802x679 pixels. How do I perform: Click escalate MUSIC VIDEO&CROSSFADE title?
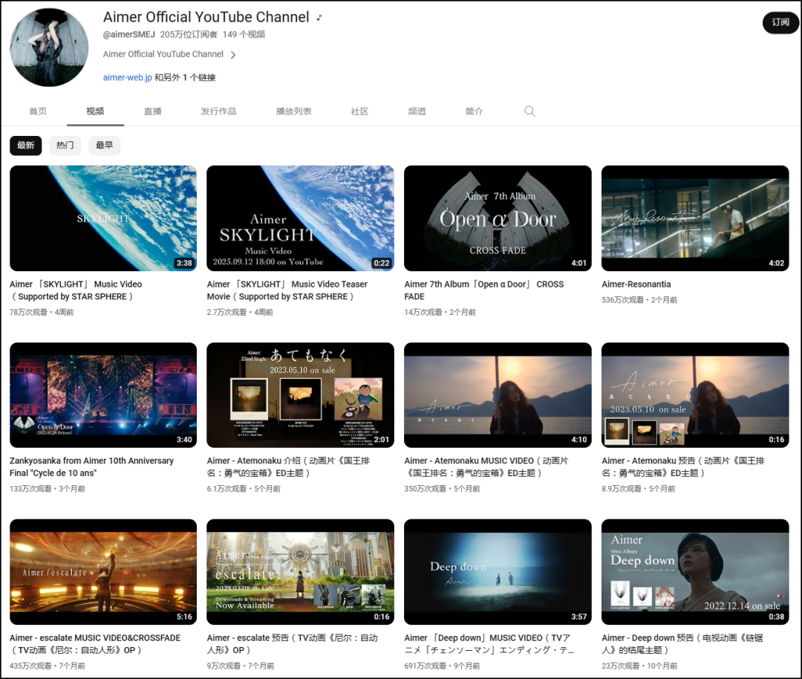[95, 643]
